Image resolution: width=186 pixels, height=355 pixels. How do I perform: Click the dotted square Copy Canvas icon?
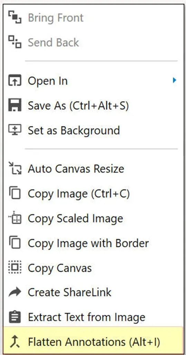[15, 267]
